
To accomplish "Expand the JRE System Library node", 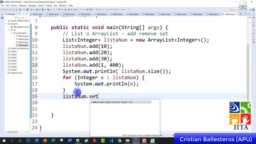I will 9,27.
